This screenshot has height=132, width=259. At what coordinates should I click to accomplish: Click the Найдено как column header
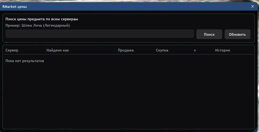(x=58, y=50)
